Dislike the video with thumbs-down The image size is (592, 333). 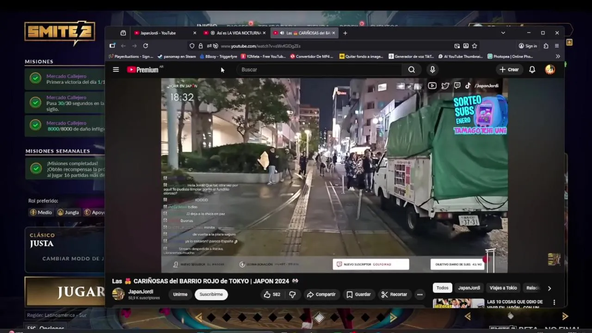click(292, 294)
